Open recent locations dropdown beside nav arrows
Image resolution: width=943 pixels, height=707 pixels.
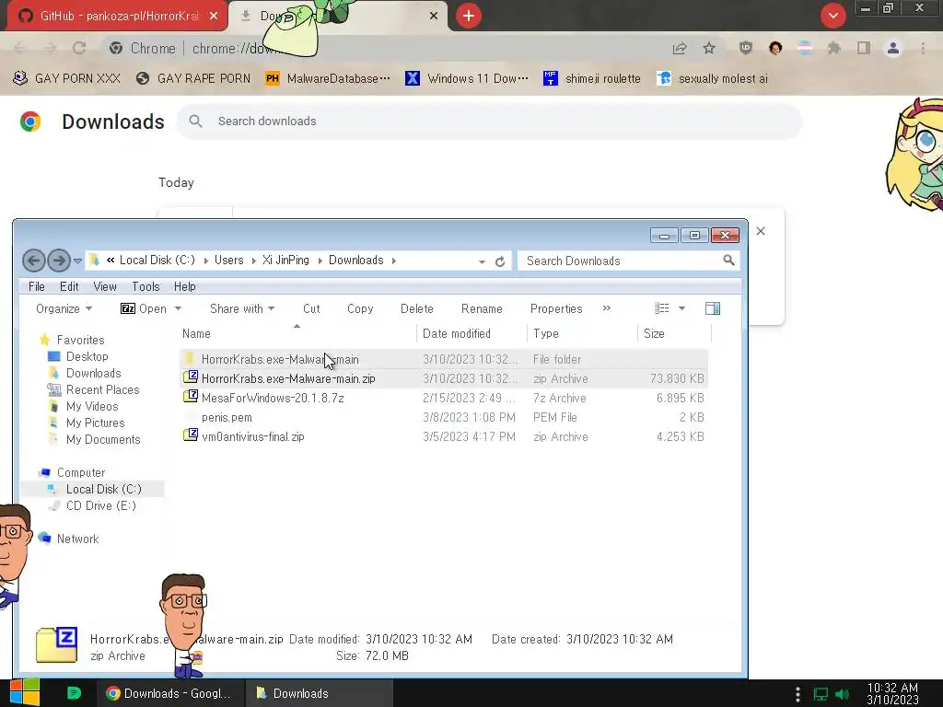(x=77, y=261)
